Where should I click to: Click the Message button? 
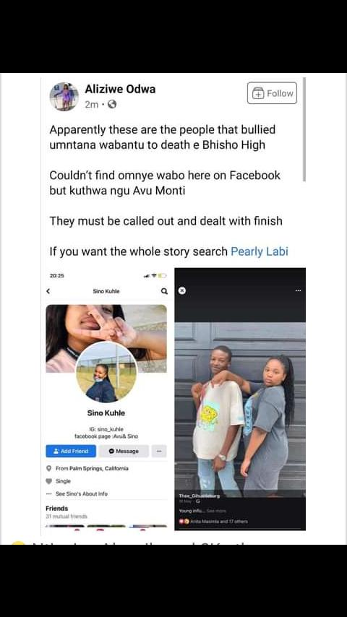pos(124,451)
